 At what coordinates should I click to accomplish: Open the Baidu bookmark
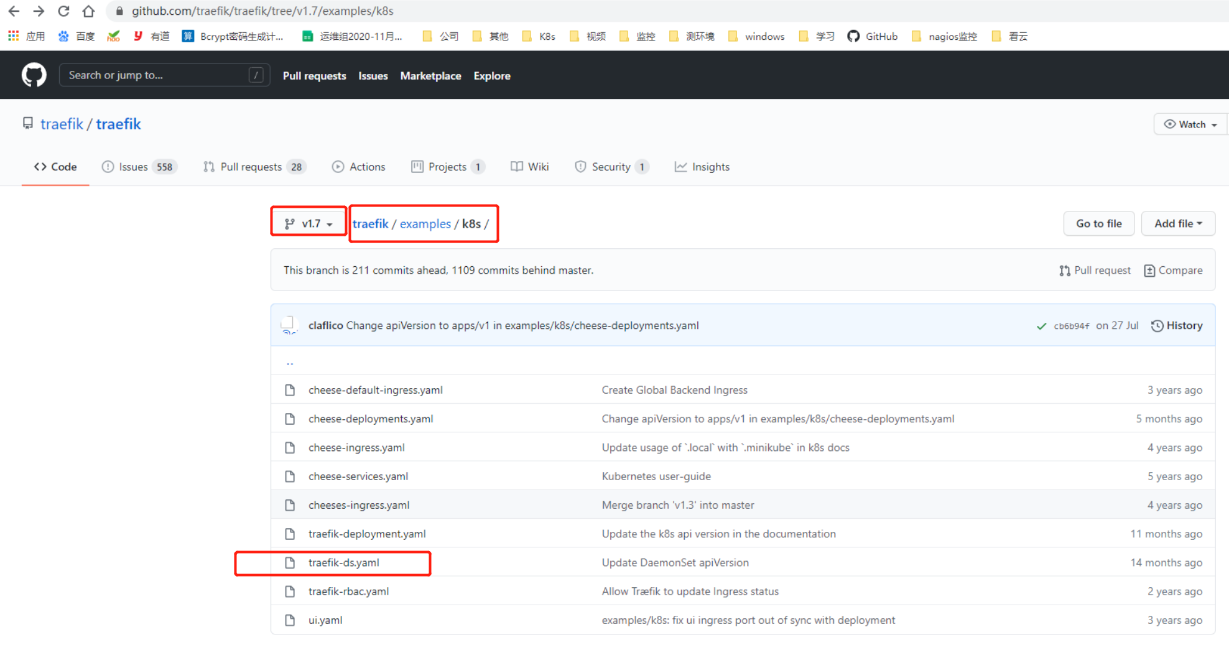click(x=76, y=36)
